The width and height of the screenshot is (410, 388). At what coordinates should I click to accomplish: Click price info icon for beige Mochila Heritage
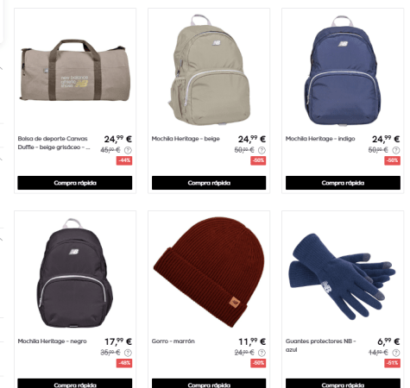262,150
